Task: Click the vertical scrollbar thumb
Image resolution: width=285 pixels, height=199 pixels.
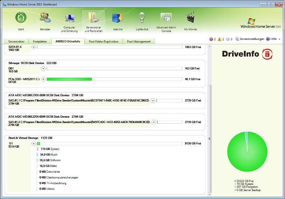Action: pos(209,139)
